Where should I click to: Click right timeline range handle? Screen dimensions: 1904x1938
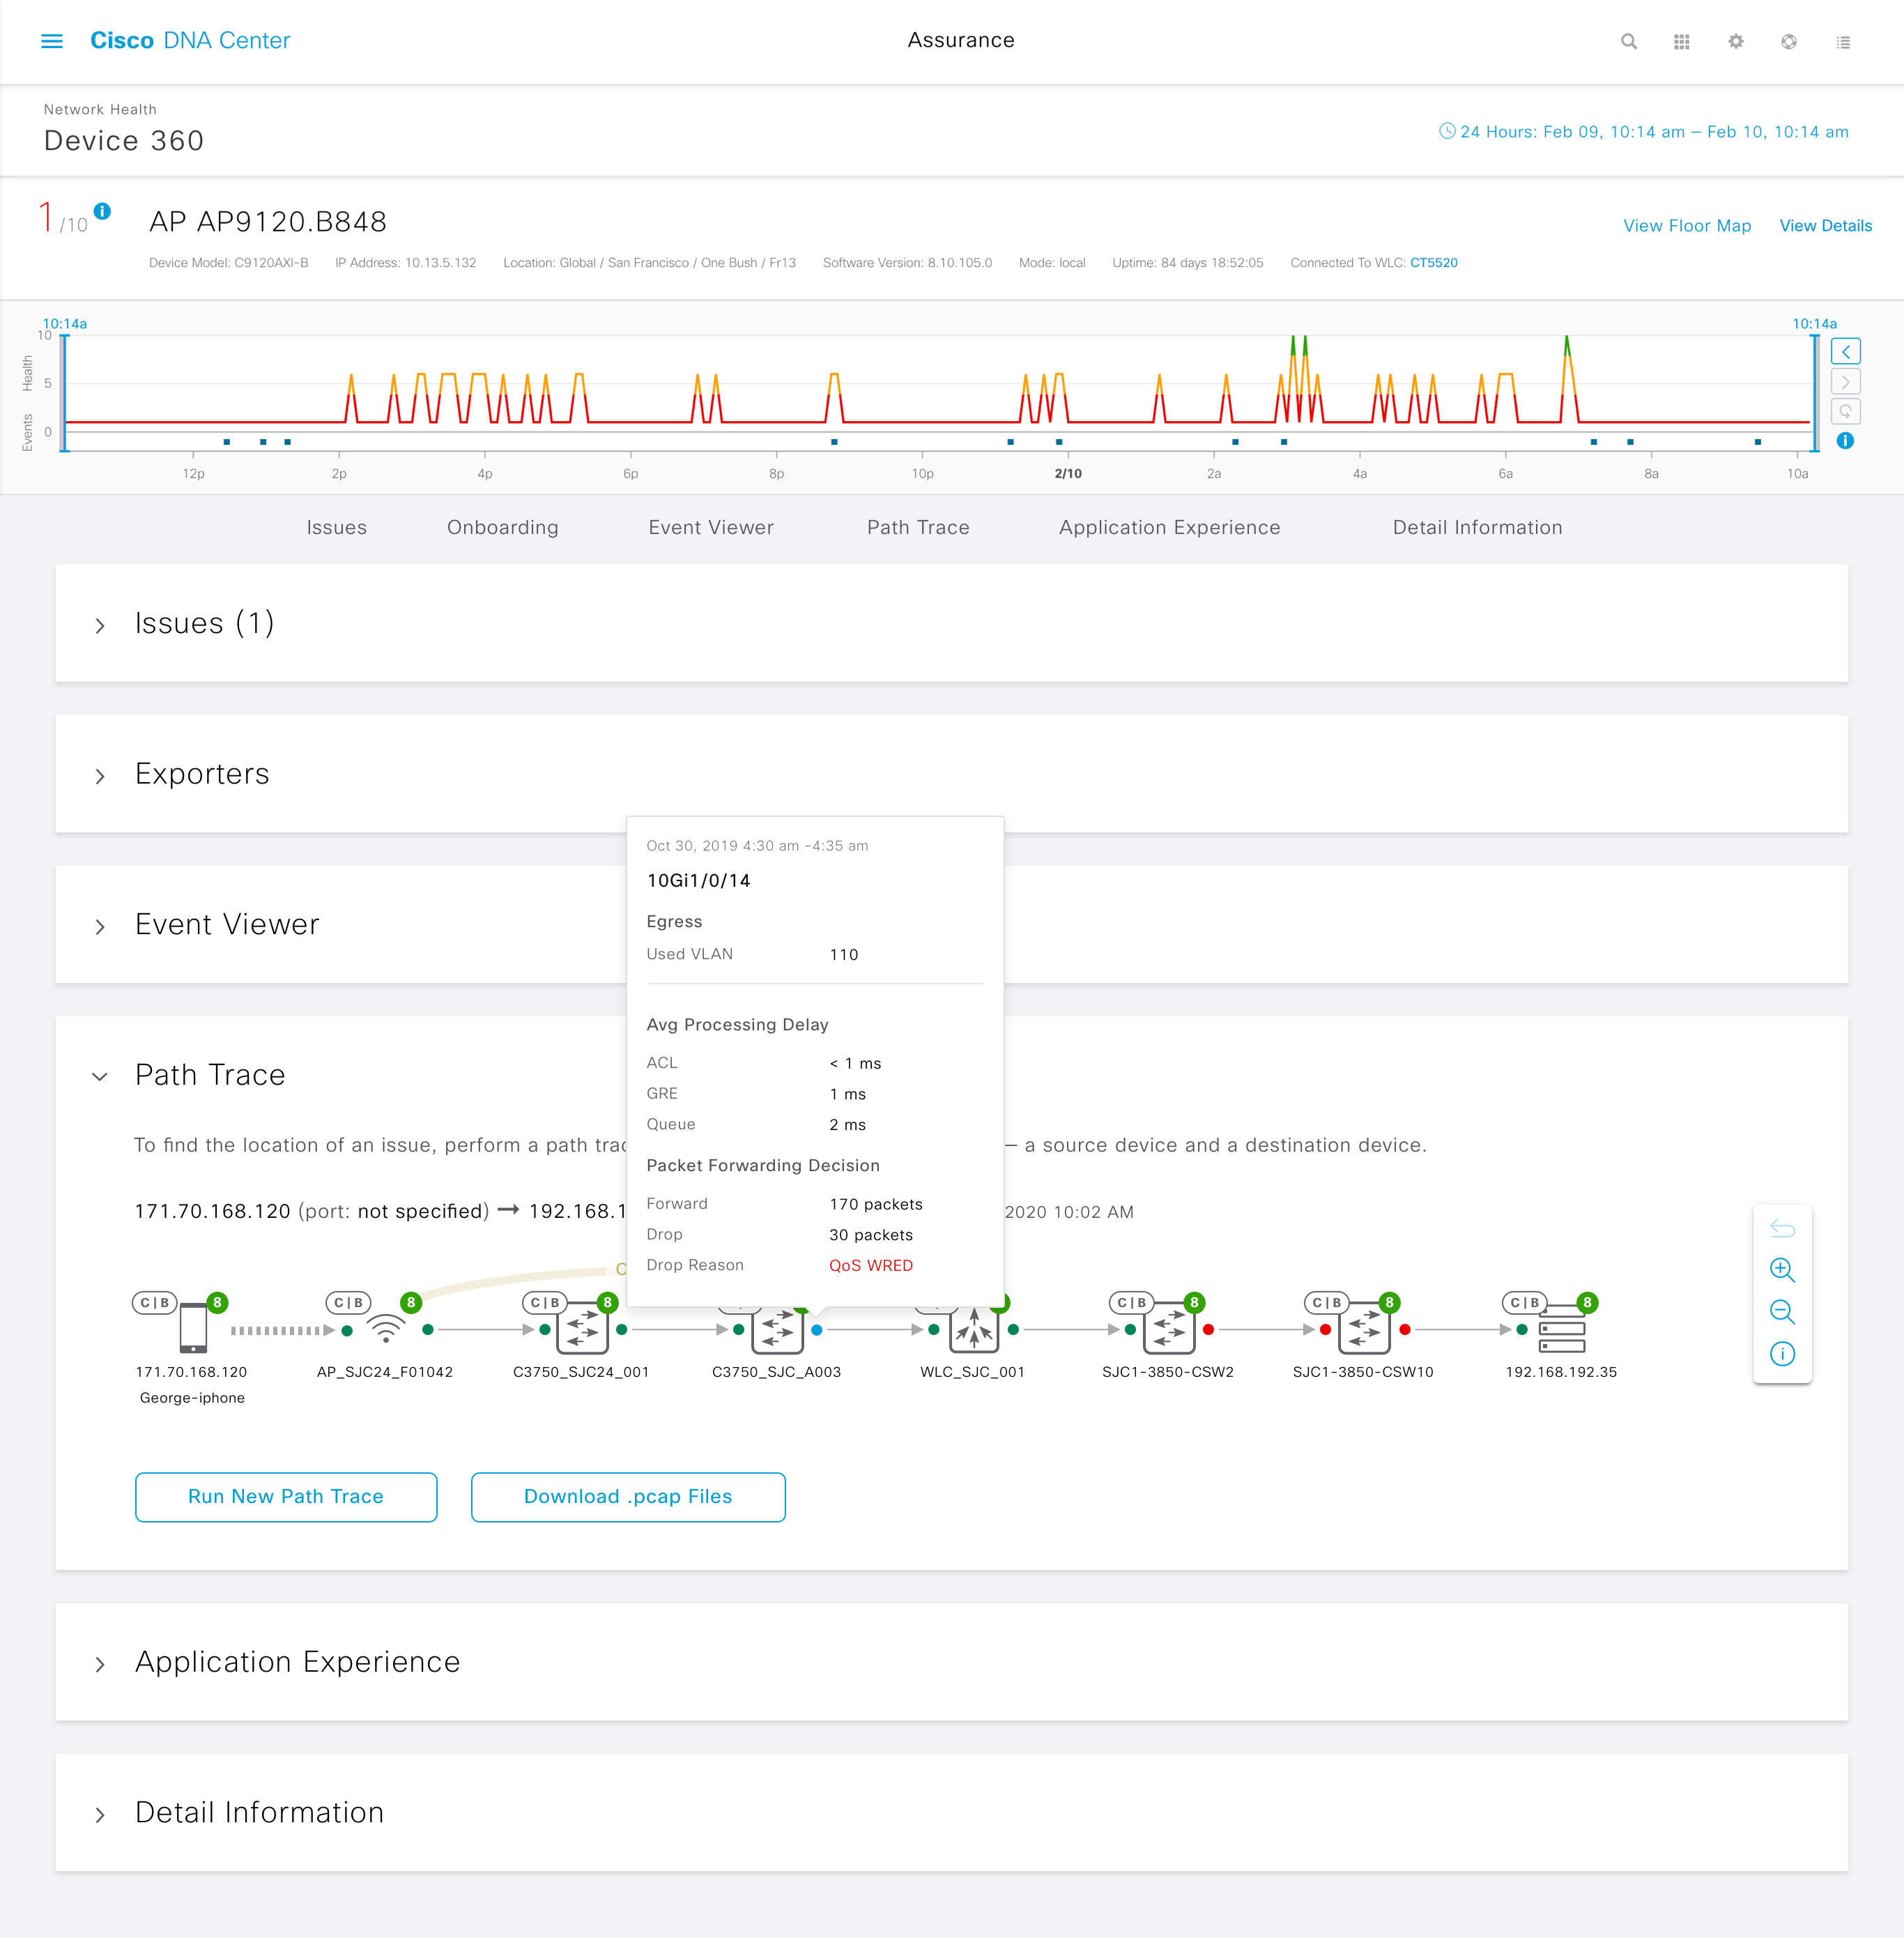coord(1815,393)
